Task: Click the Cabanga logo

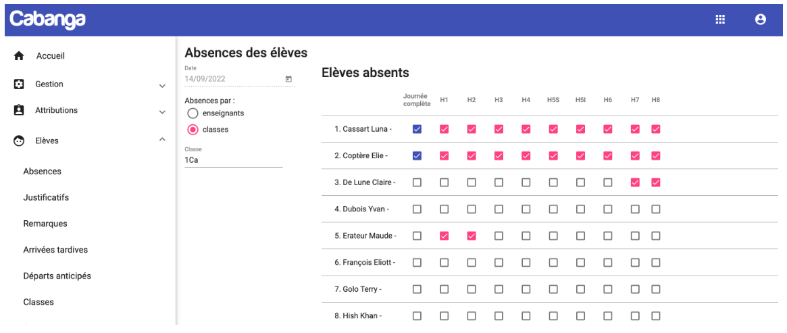Action: 48,20
